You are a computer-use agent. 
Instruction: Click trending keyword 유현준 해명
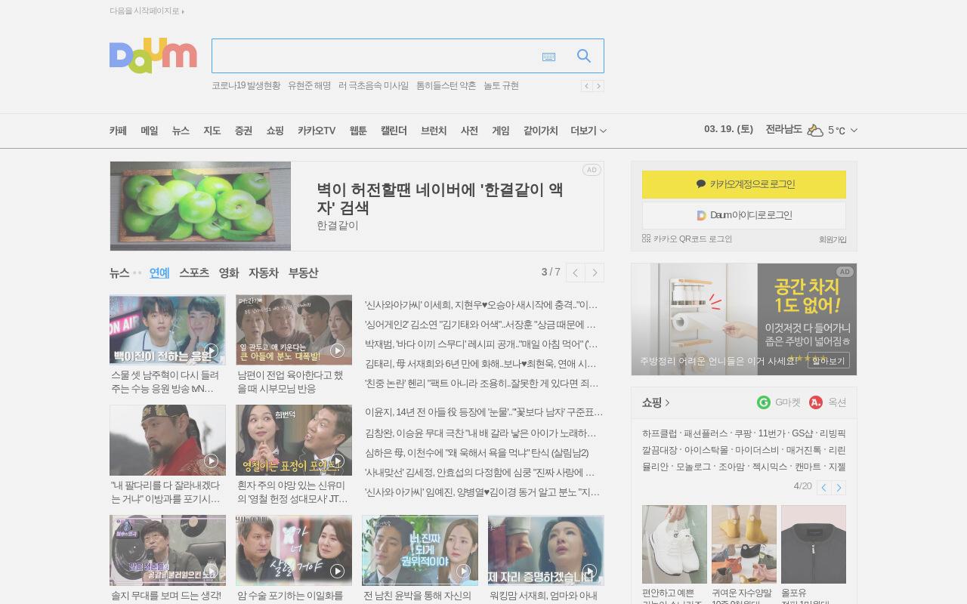coord(309,86)
